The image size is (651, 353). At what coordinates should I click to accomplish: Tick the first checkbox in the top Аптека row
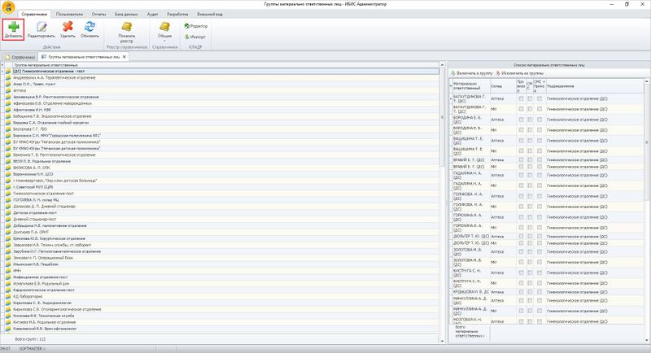(x=520, y=98)
